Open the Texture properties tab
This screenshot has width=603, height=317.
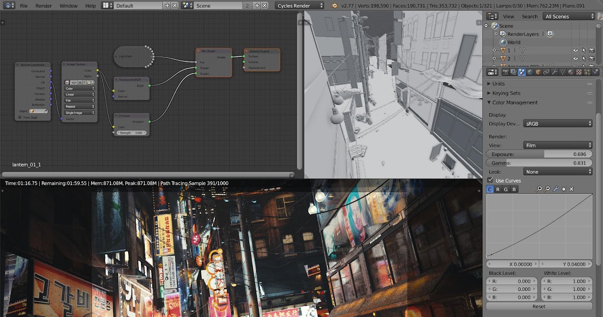pos(578,72)
